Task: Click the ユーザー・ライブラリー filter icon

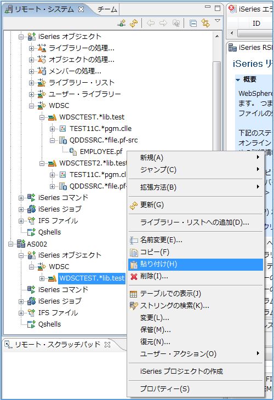Action: [42, 94]
